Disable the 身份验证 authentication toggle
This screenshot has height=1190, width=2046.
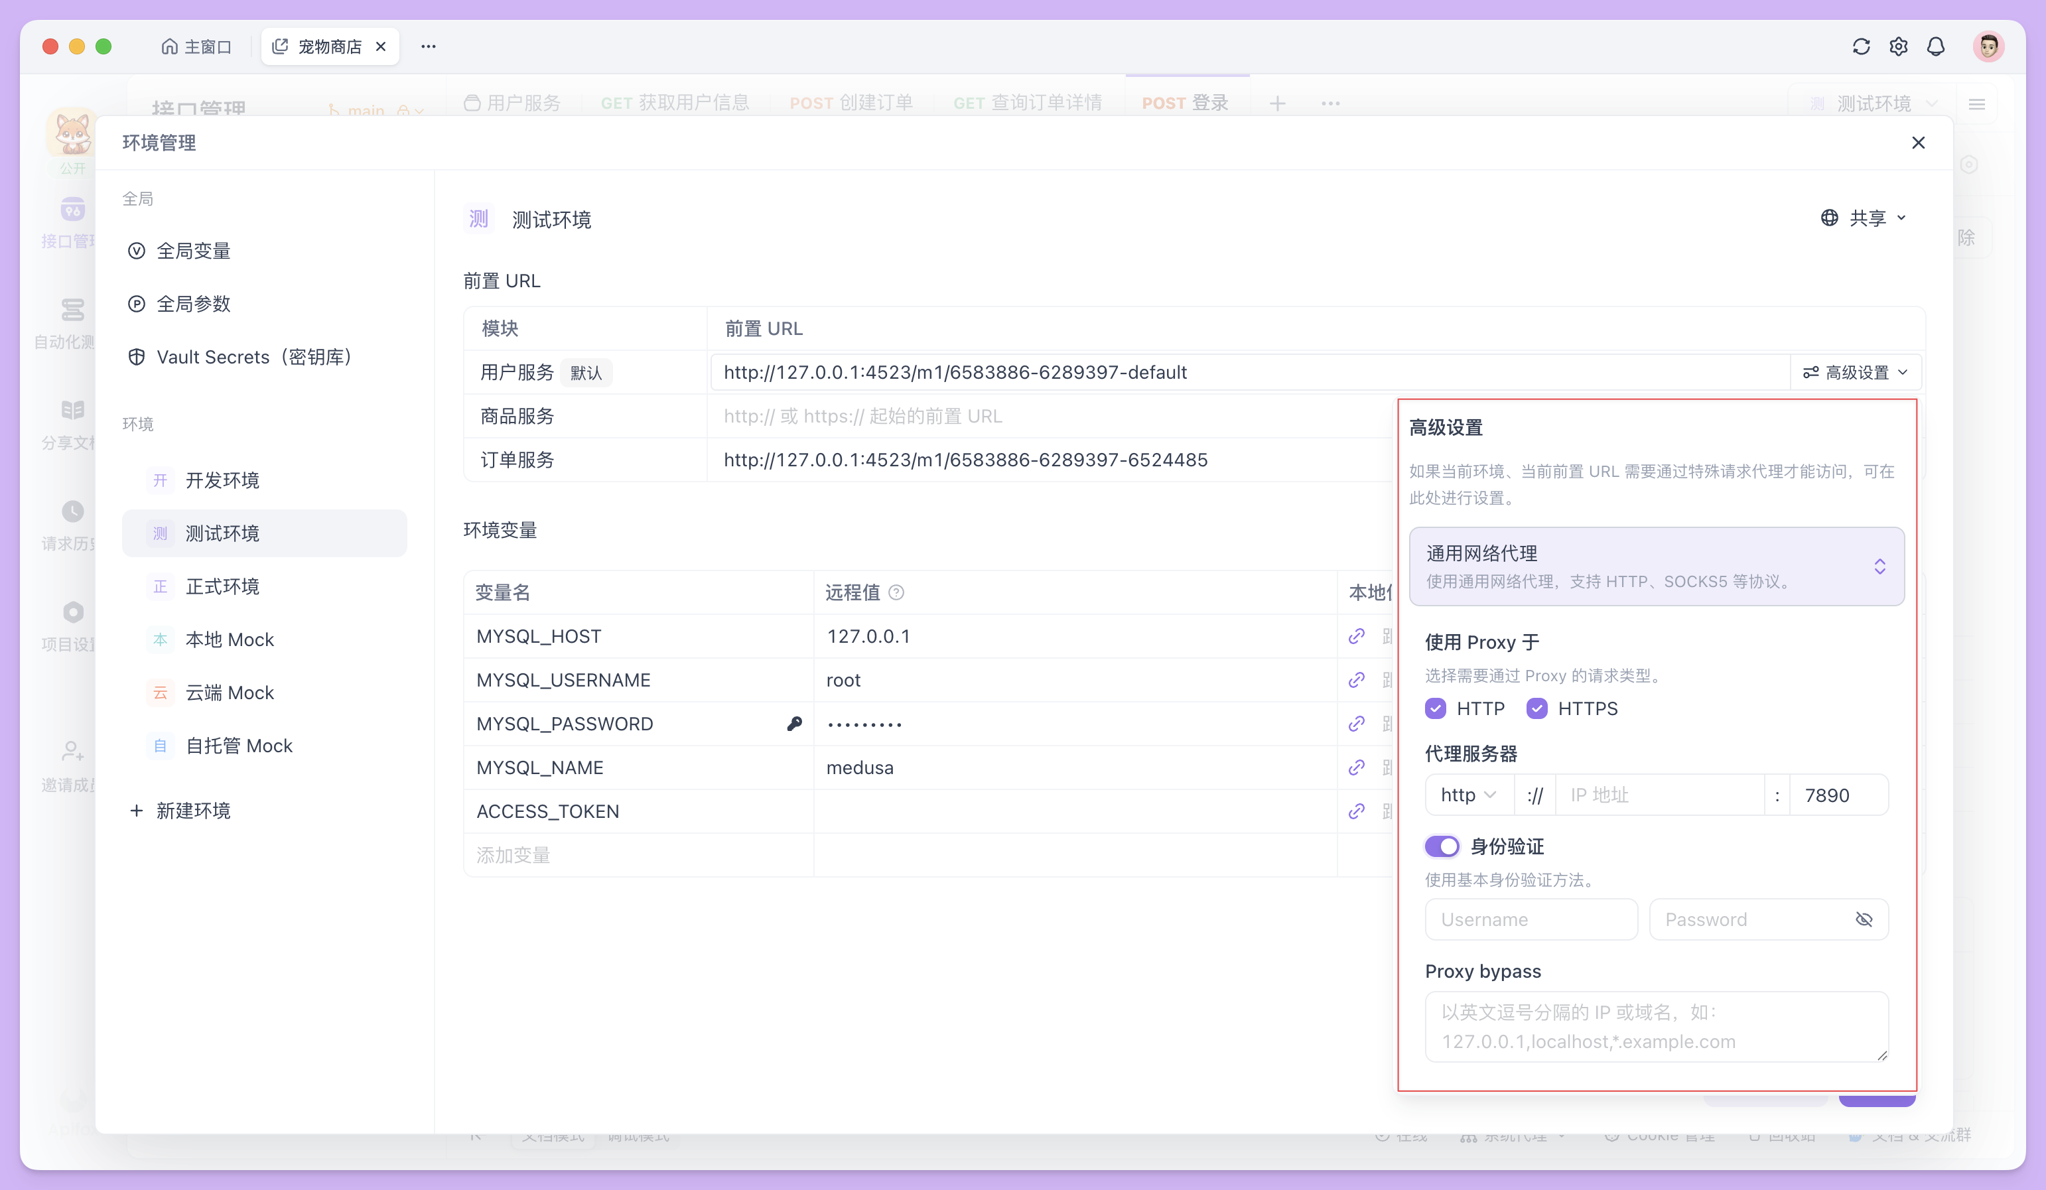(x=1442, y=846)
